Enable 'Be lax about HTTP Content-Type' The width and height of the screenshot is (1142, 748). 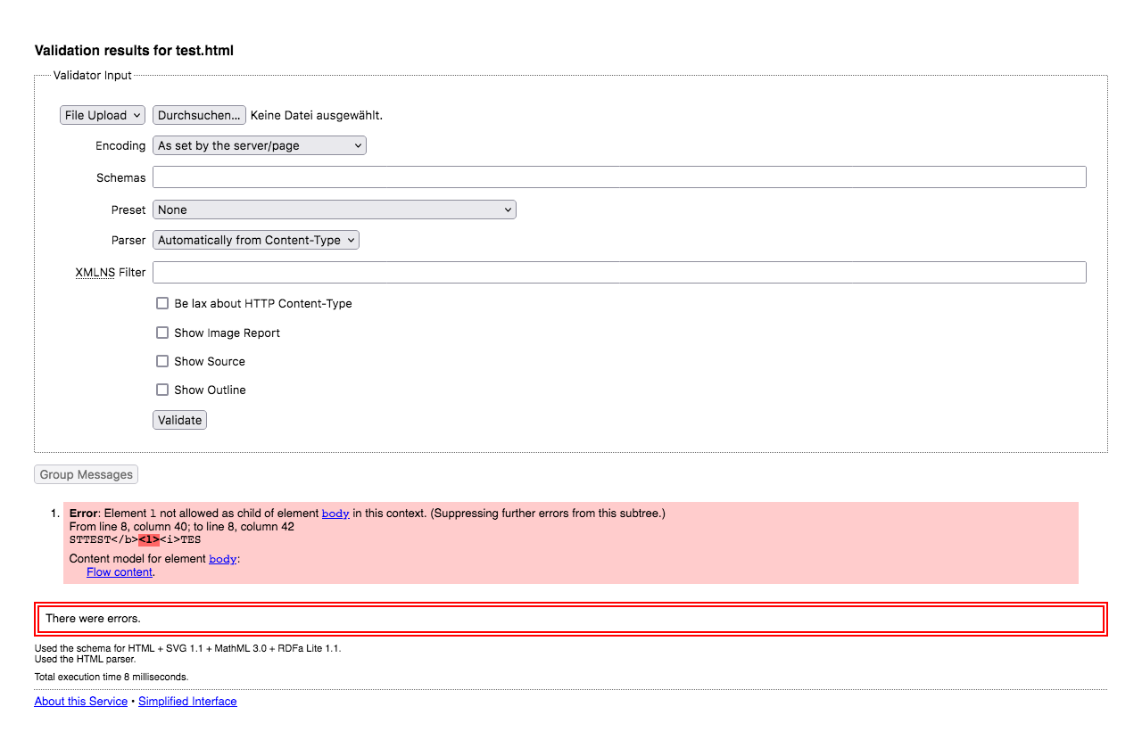tap(162, 303)
